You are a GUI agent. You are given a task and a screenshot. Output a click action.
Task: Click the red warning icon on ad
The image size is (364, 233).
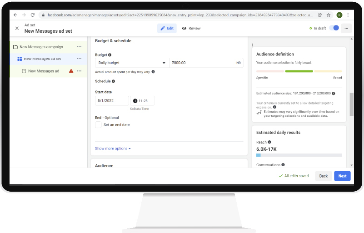[71, 71]
